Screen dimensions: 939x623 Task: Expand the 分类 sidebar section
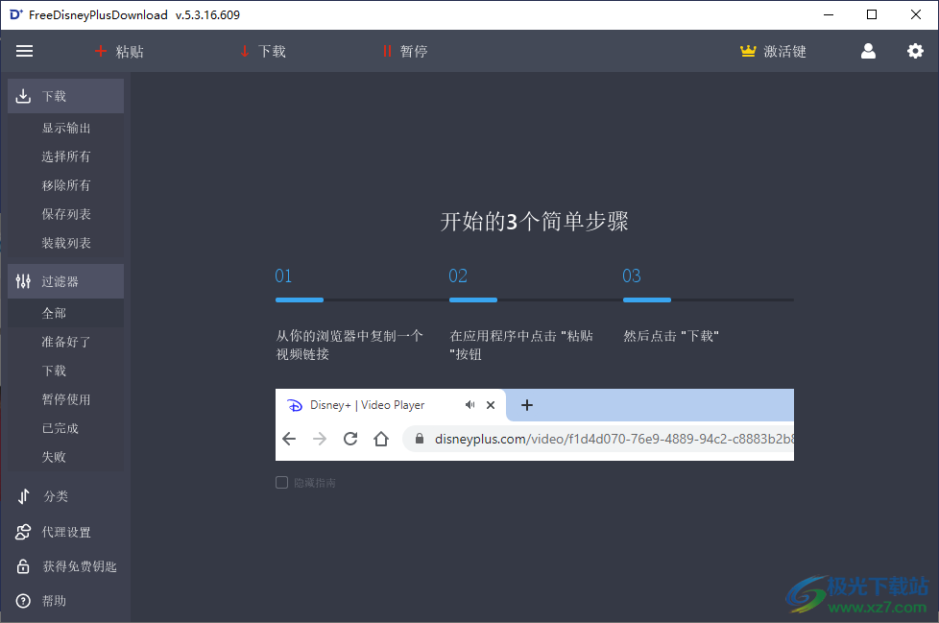point(66,496)
